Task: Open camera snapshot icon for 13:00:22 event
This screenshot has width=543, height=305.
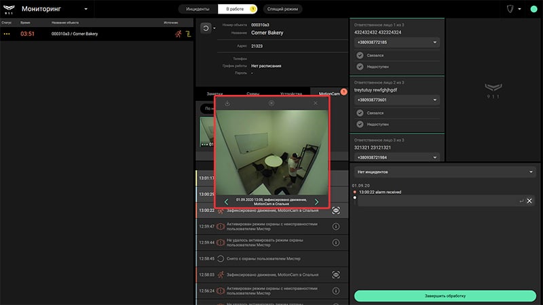Action: pos(335,210)
